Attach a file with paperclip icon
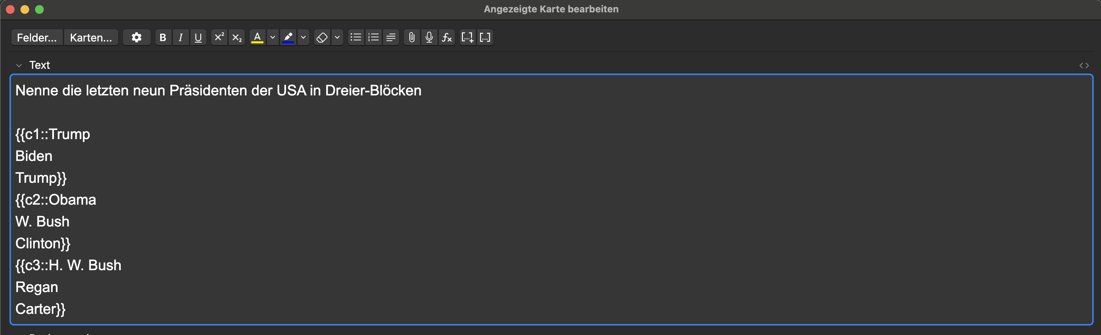 pyautogui.click(x=412, y=38)
